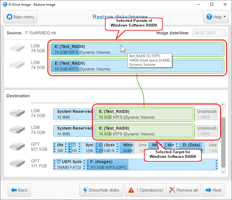
Task: Click the Remove all button
Action: (x=183, y=190)
